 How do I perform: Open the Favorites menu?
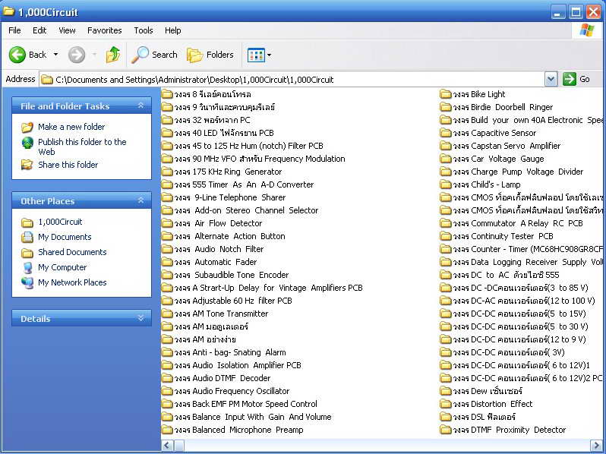coord(104,30)
